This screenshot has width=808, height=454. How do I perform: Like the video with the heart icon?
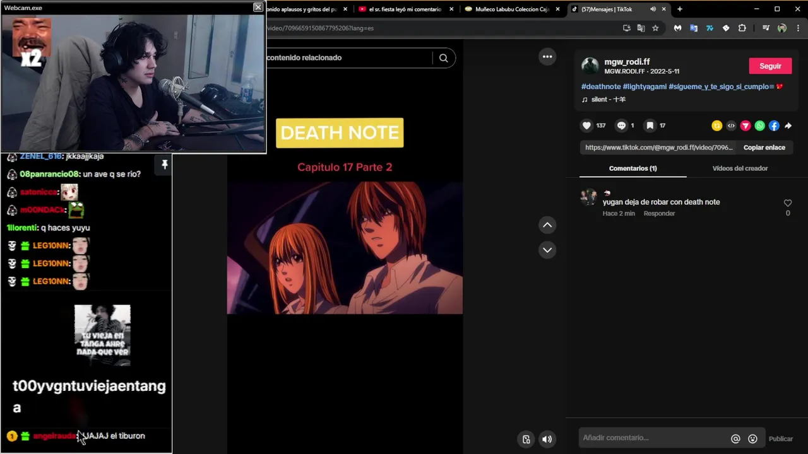[586, 125]
